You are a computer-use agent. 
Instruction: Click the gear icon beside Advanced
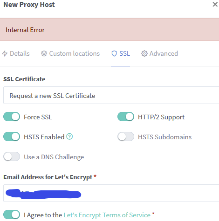[x=144, y=53]
